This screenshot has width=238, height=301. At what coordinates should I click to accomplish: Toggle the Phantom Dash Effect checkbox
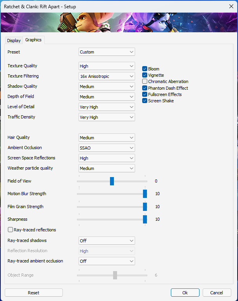pyautogui.click(x=145, y=88)
